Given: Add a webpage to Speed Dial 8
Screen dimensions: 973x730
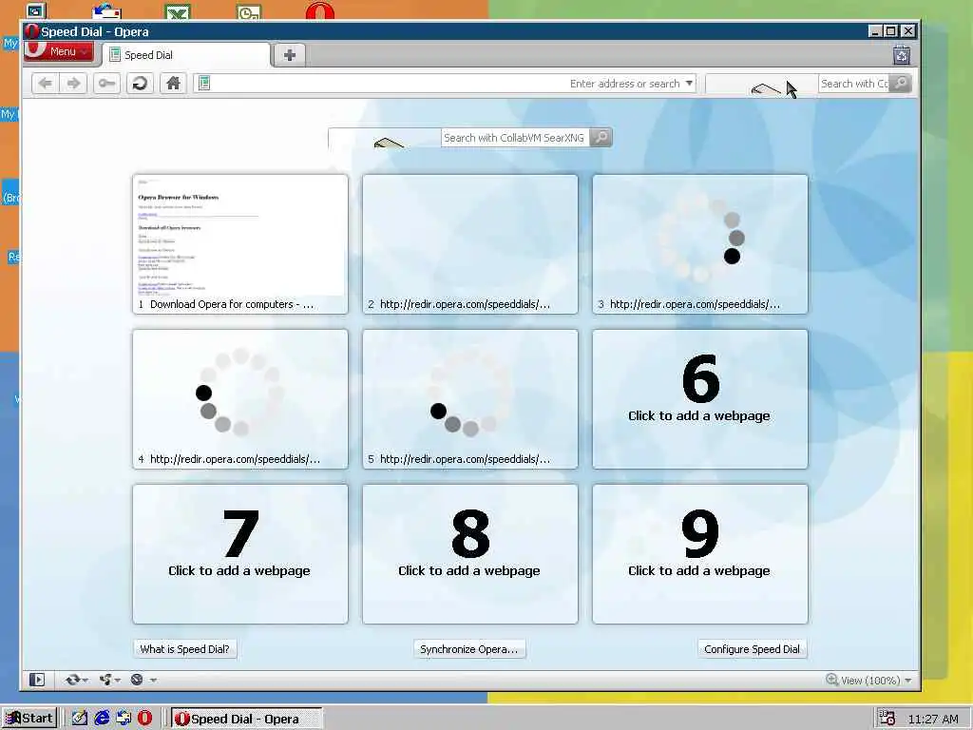Looking at the screenshot, I should 469,554.
